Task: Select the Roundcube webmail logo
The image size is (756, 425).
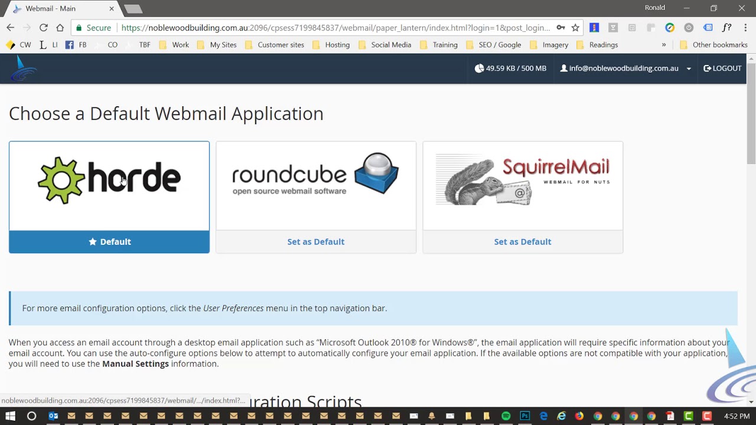Action: click(316, 175)
